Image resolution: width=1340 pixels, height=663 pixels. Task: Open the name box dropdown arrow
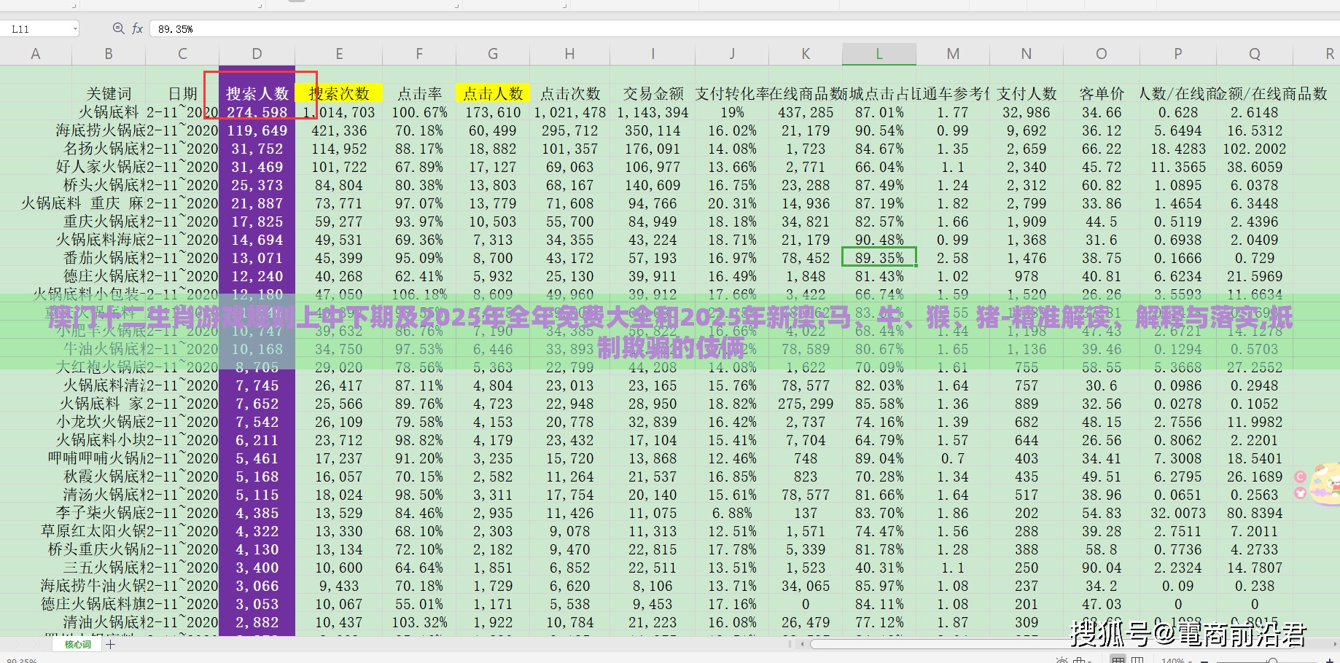(x=74, y=29)
